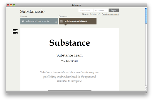Click the document title Substance heading

(70, 43)
